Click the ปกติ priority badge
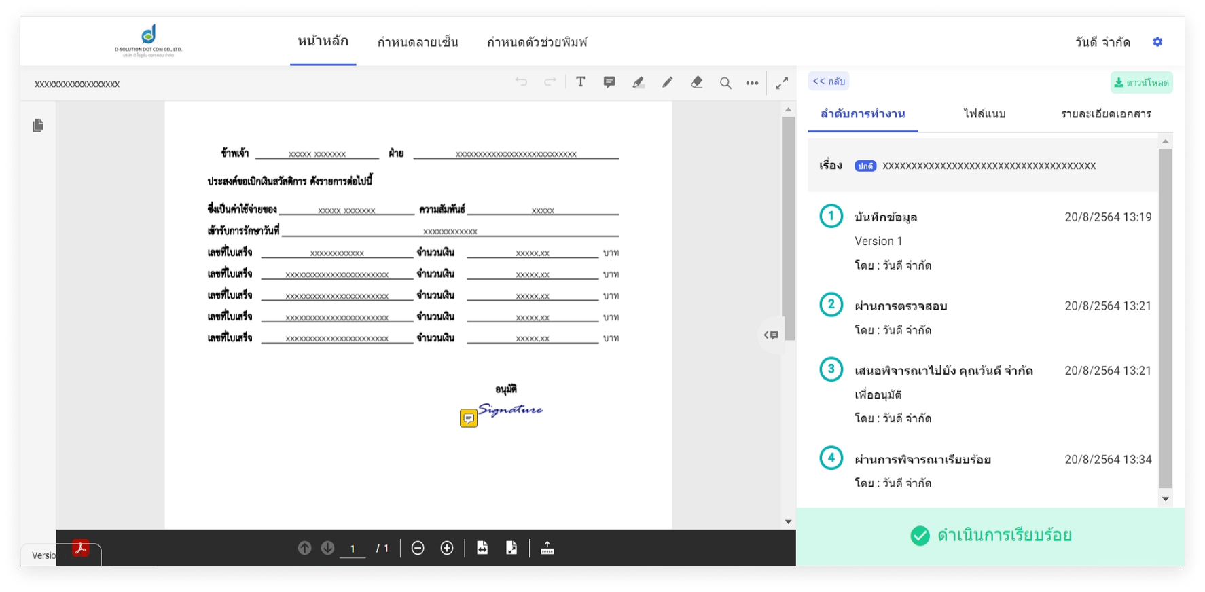Screen dimensions: 1205x592 pyautogui.click(x=865, y=166)
